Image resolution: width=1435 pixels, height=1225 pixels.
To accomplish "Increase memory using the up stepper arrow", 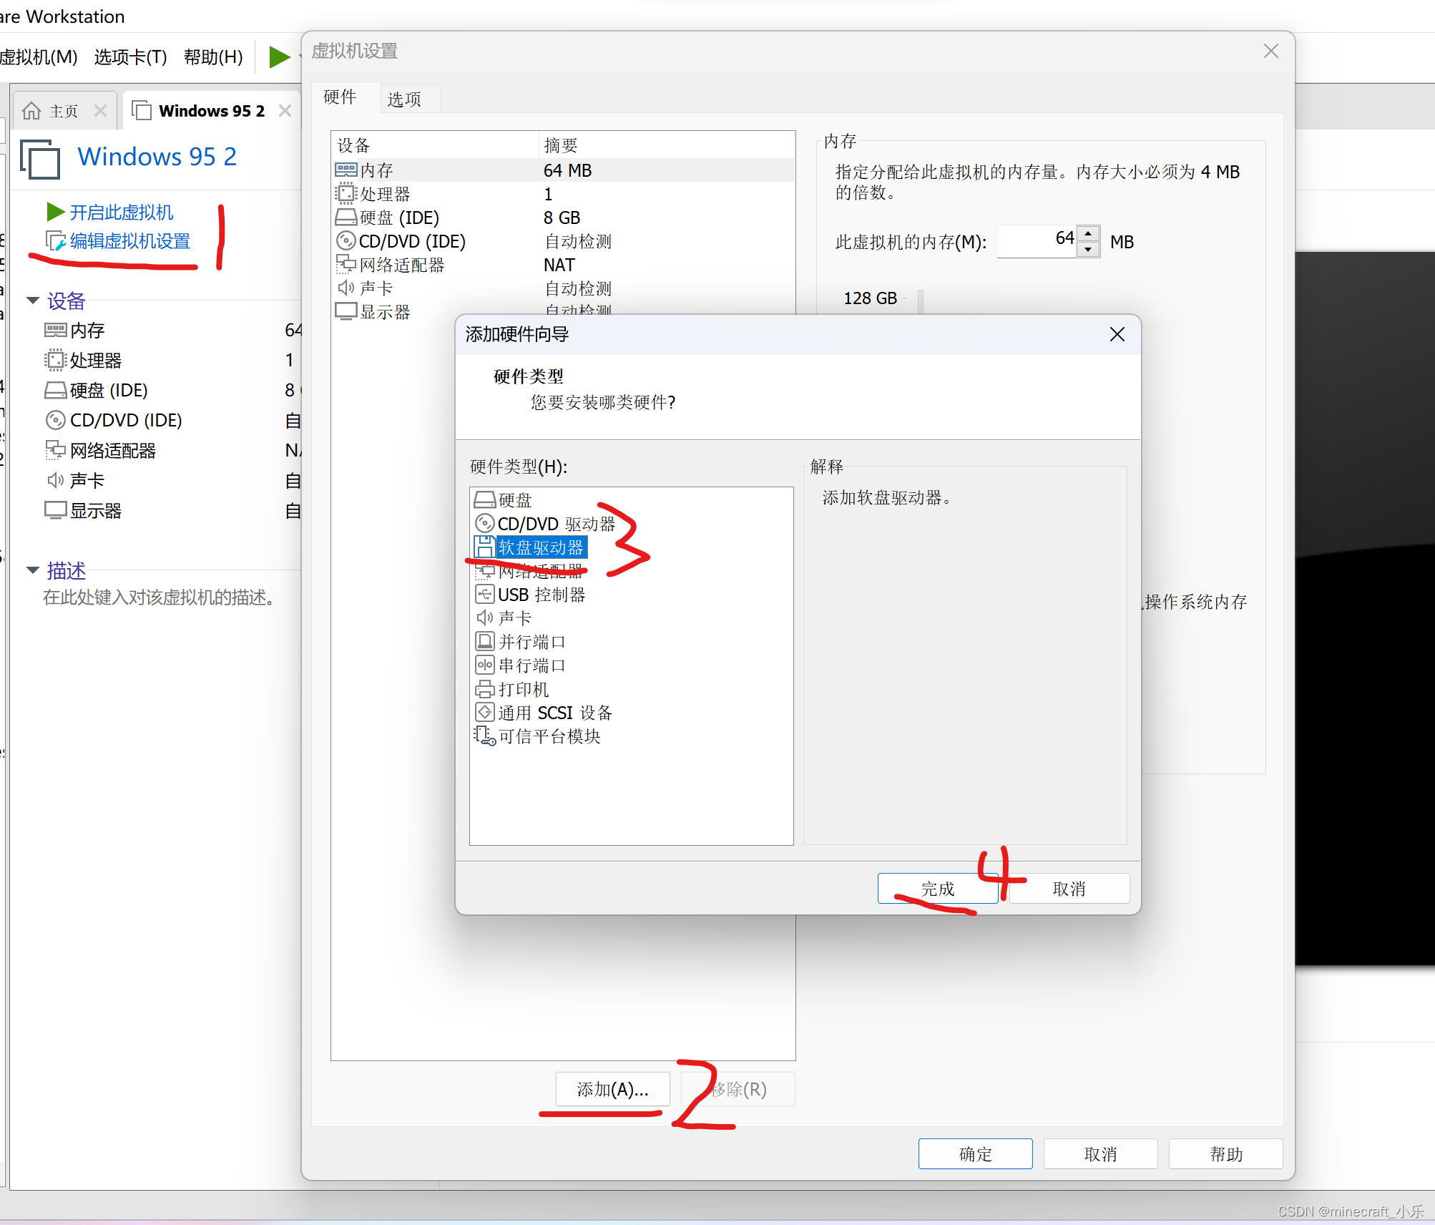I will [1089, 233].
